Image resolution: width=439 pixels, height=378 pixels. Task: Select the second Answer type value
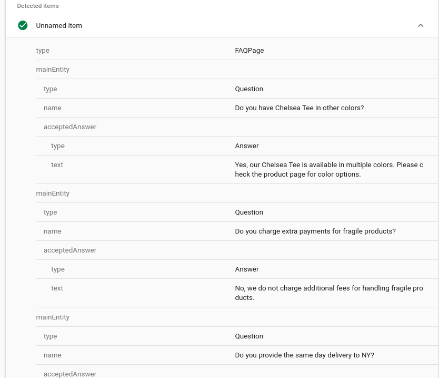(x=246, y=269)
